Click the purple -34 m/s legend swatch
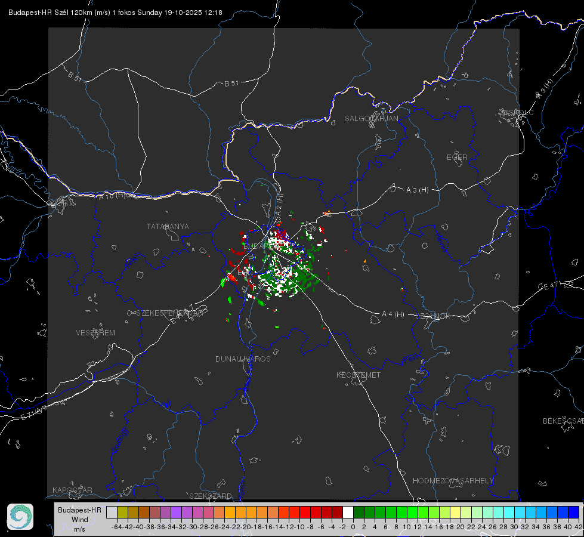Viewport: 584px width, 537px height. click(176, 512)
